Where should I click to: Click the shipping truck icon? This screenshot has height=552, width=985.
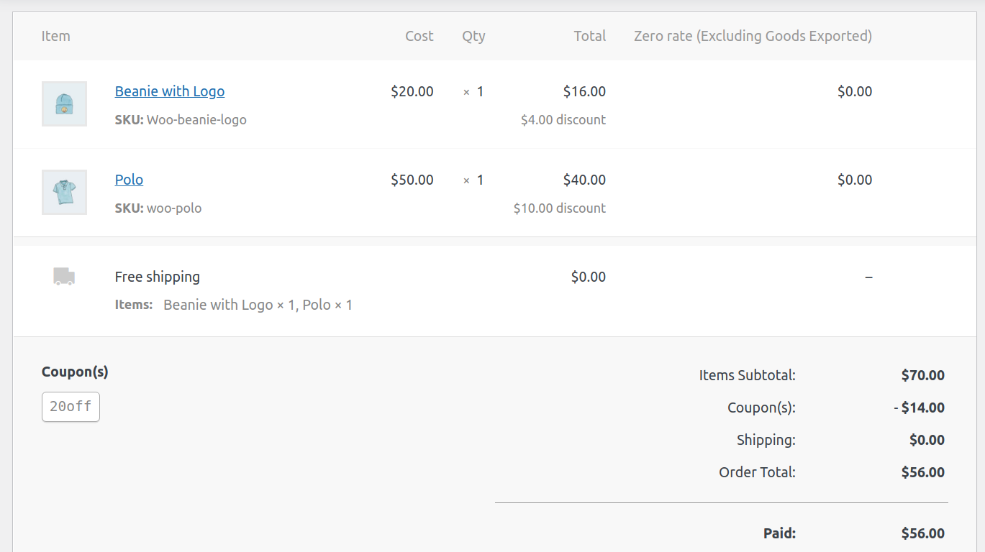(x=64, y=277)
